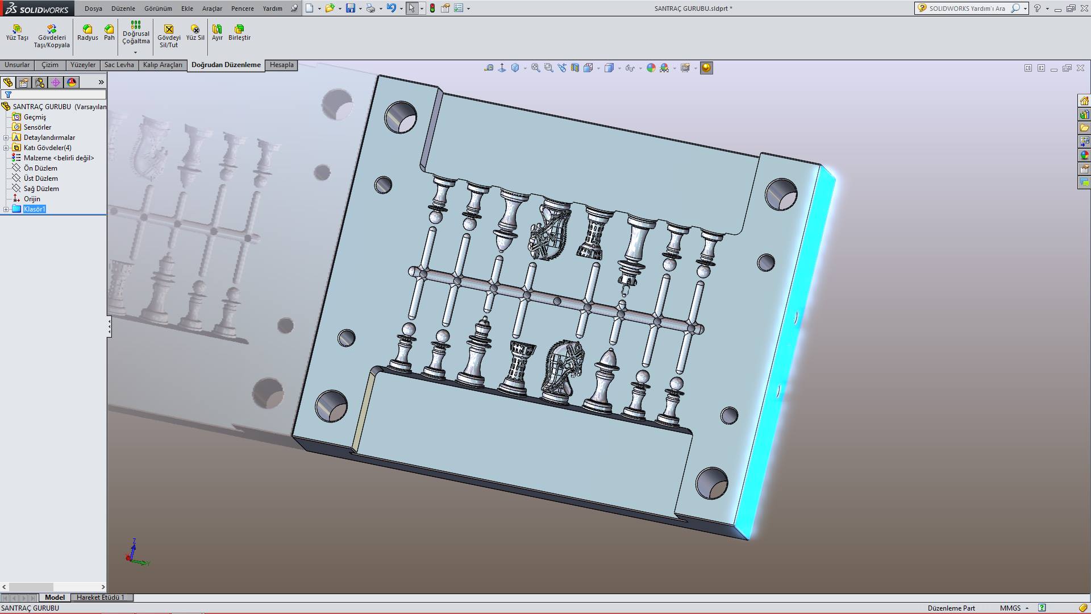Click SOLIDWORKS Yardım'ı Ara search box

pyautogui.click(x=971, y=9)
